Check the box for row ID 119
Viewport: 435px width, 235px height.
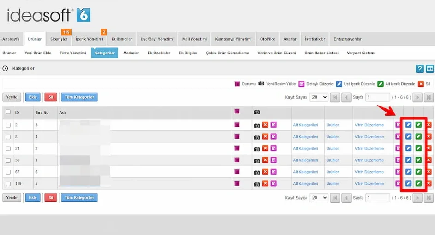[x=8, y=184]
